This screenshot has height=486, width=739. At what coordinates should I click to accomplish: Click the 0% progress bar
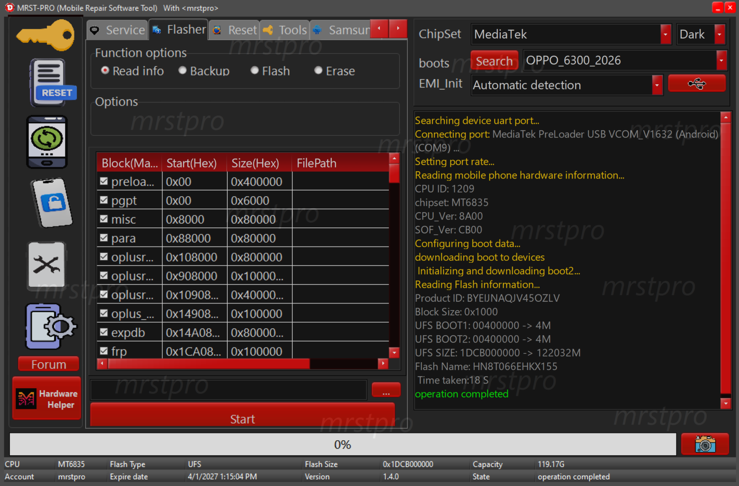(x=343, y=444)
